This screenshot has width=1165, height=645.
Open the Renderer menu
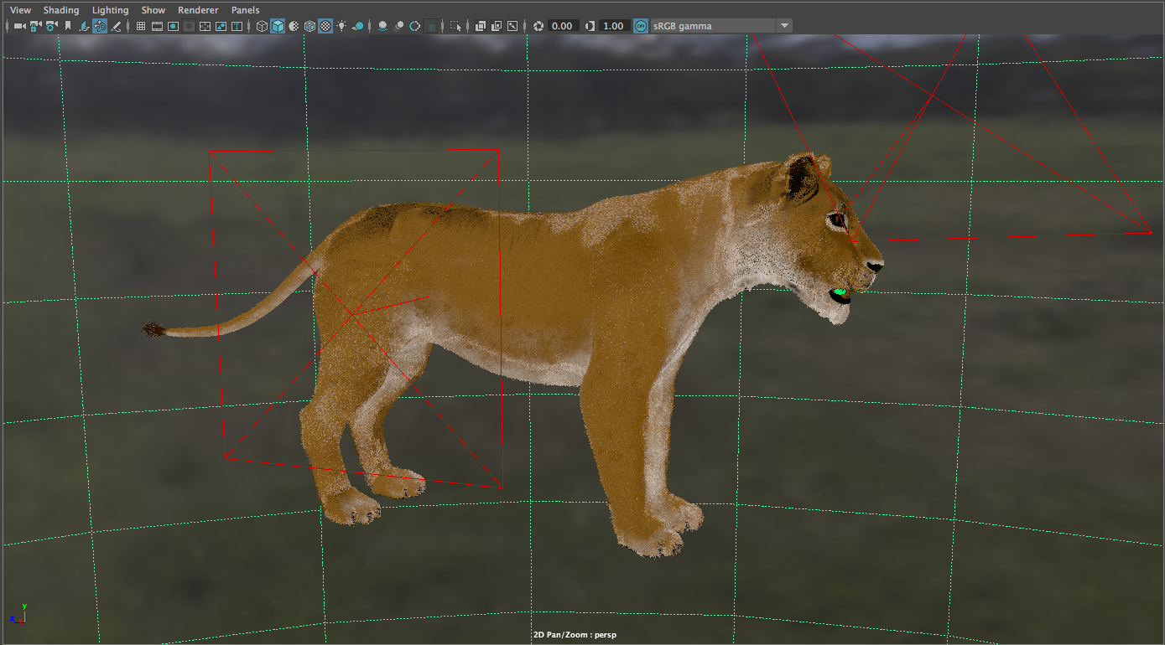click(198, 9)
